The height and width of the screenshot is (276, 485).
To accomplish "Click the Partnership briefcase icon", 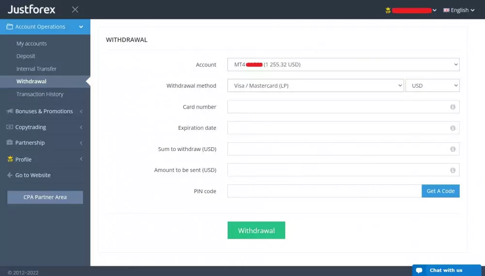I will tap(10, 142).
